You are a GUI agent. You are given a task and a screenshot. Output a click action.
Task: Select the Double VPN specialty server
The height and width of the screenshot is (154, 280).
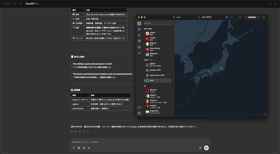point(158,70)
